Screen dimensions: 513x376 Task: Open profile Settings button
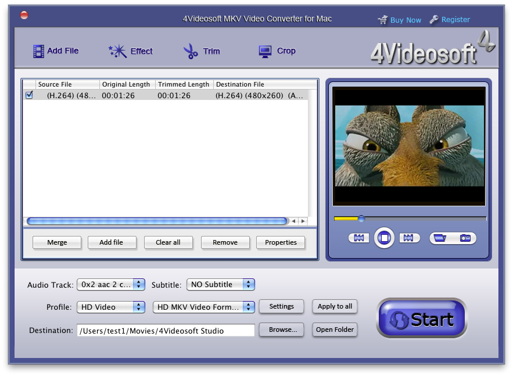pyautogui.click(x=281, y=306)
